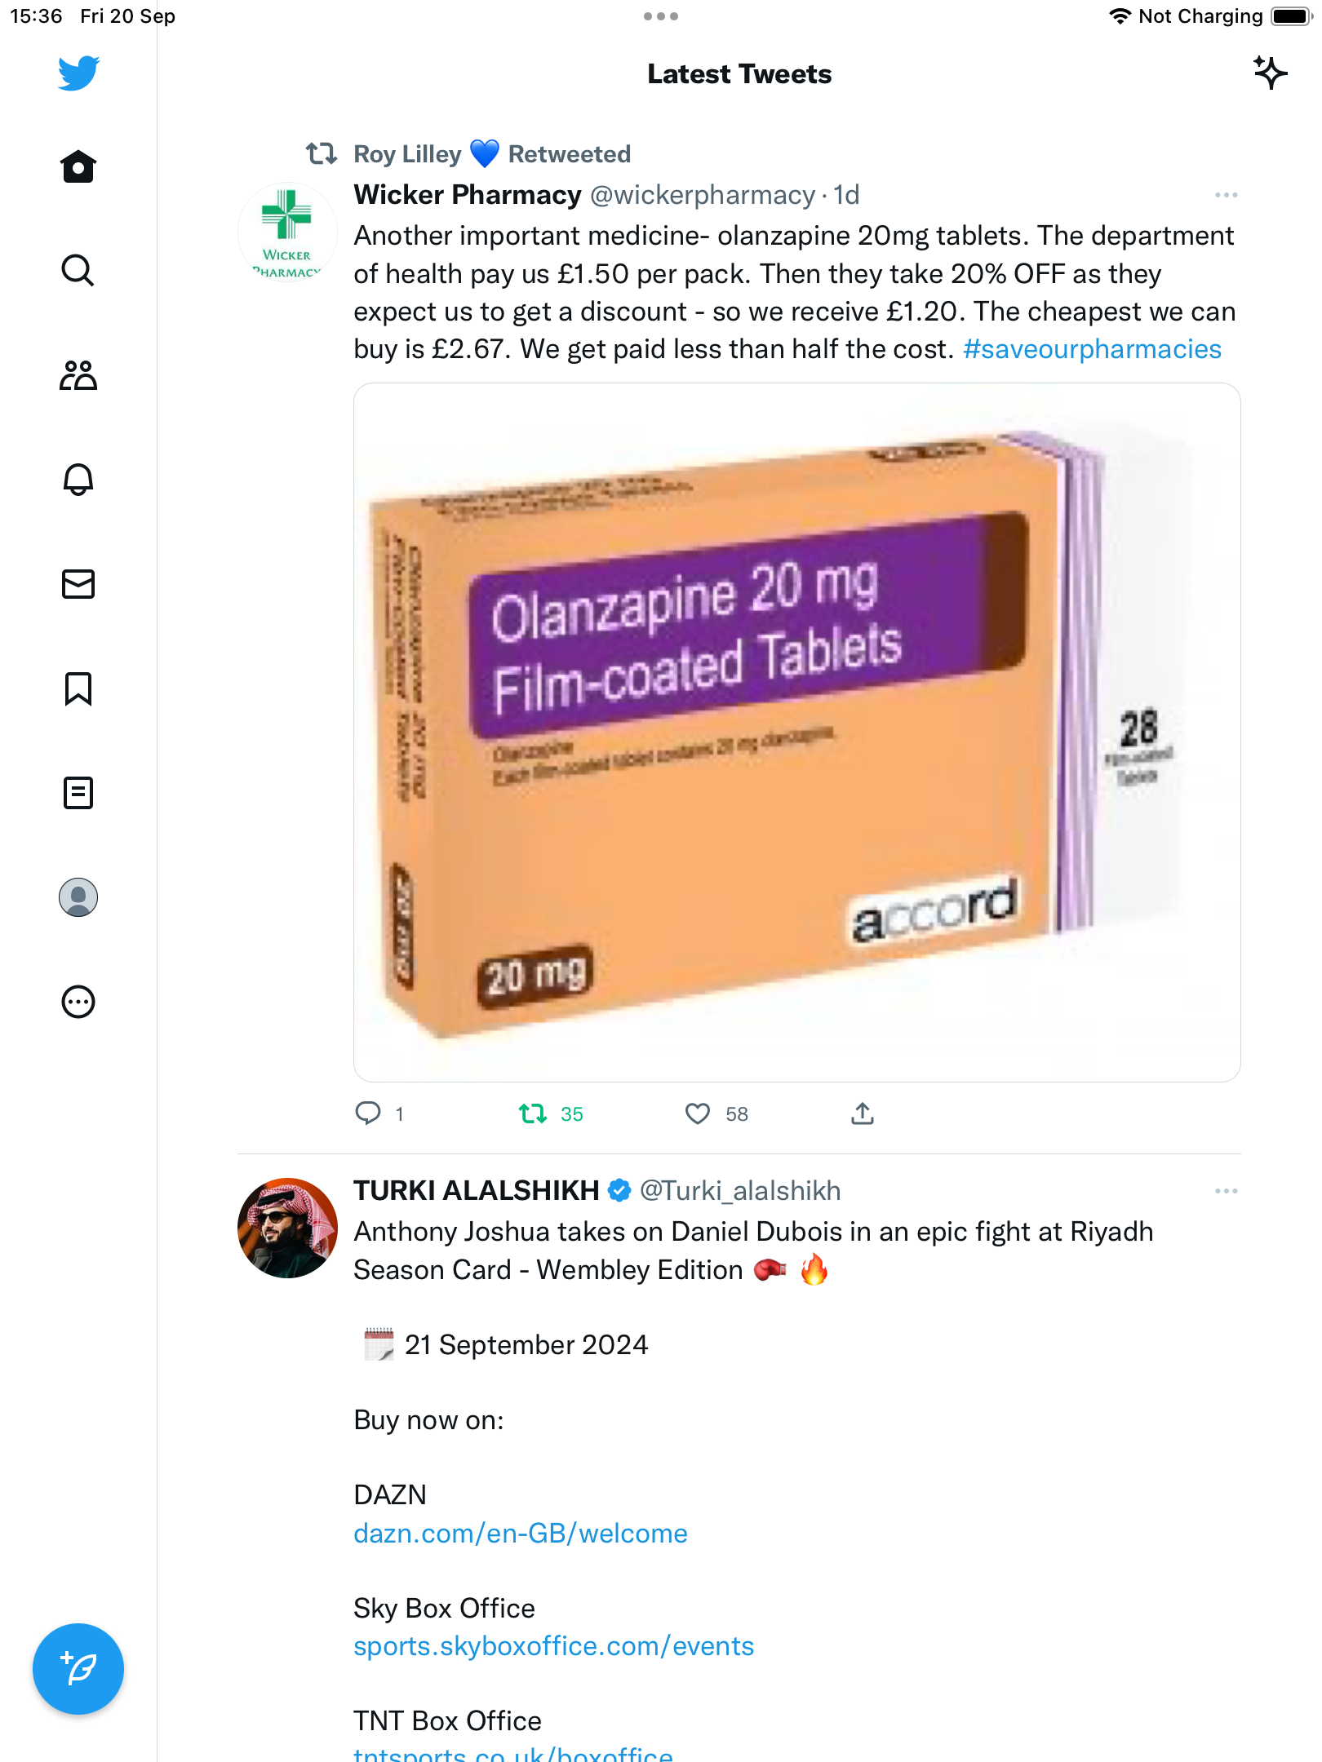
Task: Open Lists icon in sidebar
Action: [x=78, y=793]
